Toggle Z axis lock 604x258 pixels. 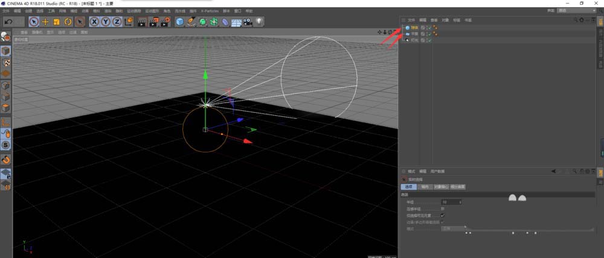click(x=117, y=22)
